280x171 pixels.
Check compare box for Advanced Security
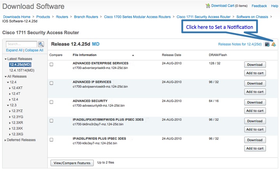pyautogui.click(x=51, y=102)
